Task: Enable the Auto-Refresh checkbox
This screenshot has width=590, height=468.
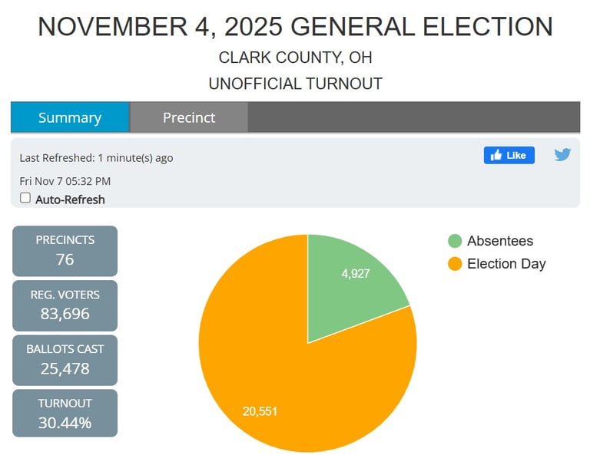Action: [25, 198]
